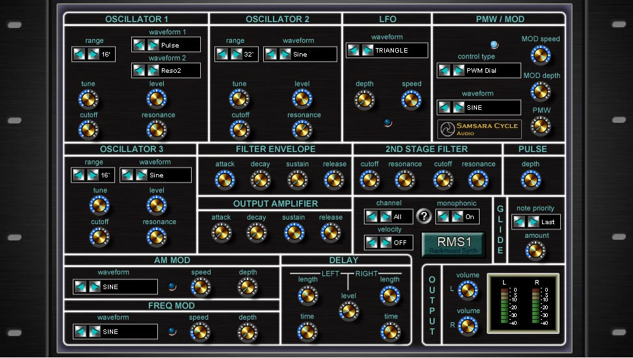Click the question mark help icon

424,216
